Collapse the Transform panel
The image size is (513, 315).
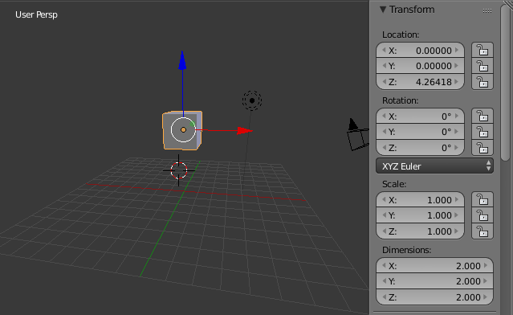point(382,10)
